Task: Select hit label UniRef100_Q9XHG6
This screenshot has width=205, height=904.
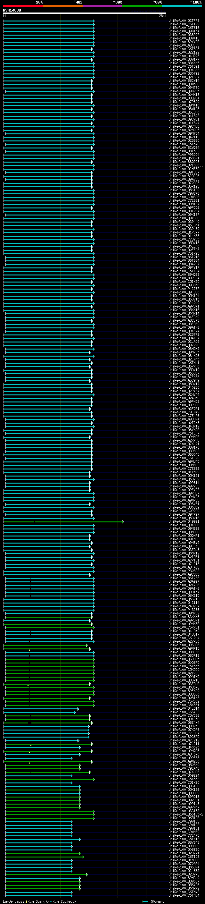Action: [x=184, y=525]
